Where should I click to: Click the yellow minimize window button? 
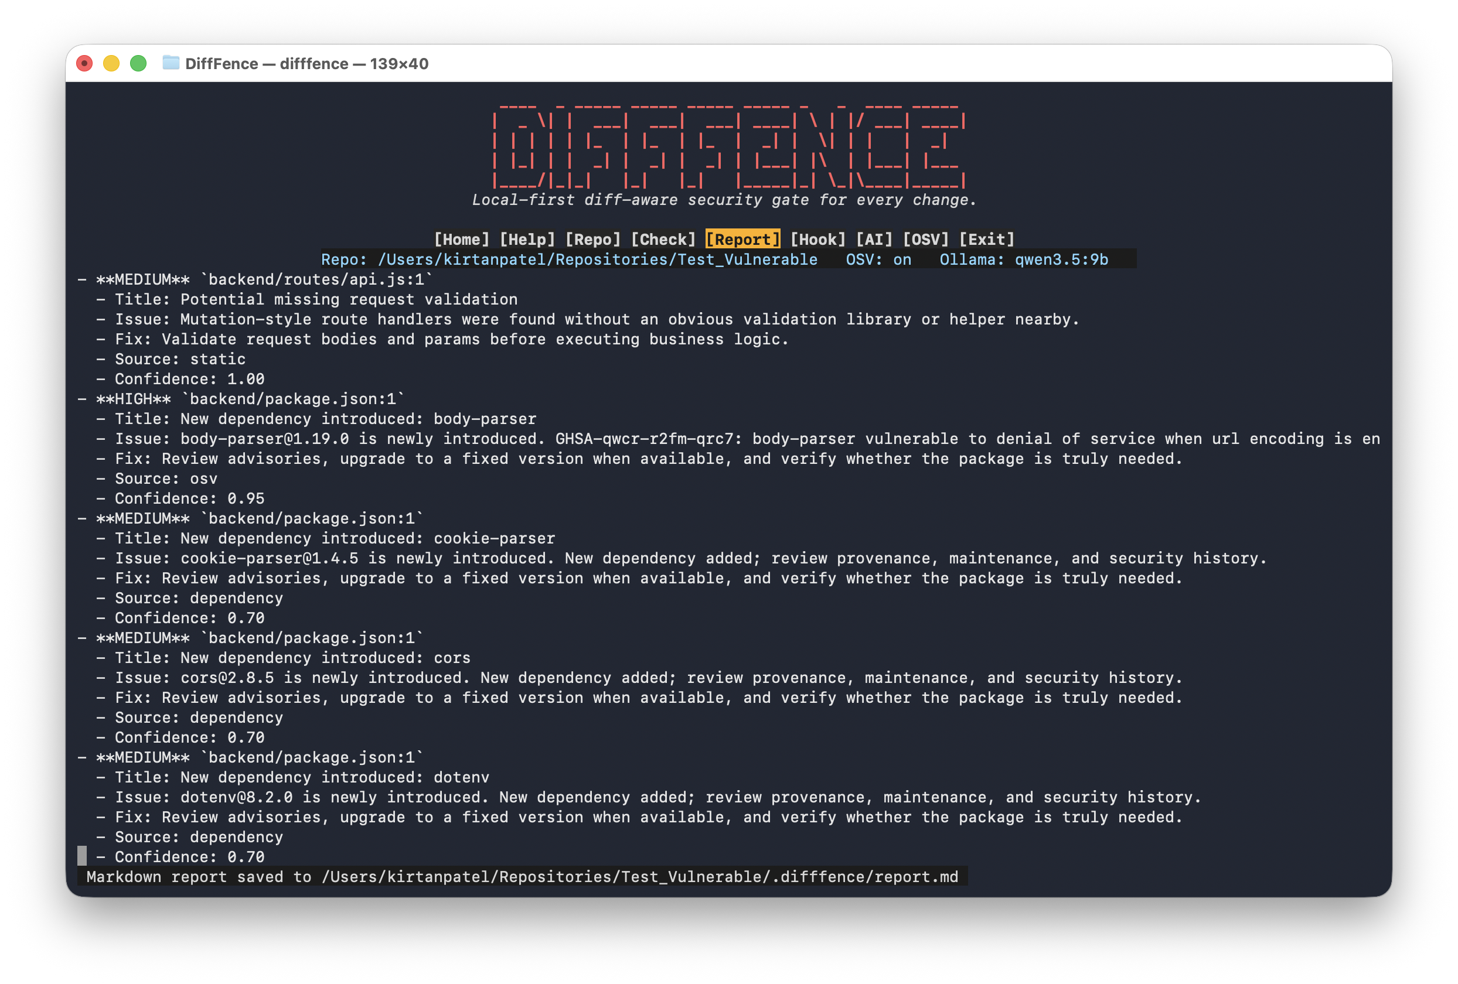point(112,63)
